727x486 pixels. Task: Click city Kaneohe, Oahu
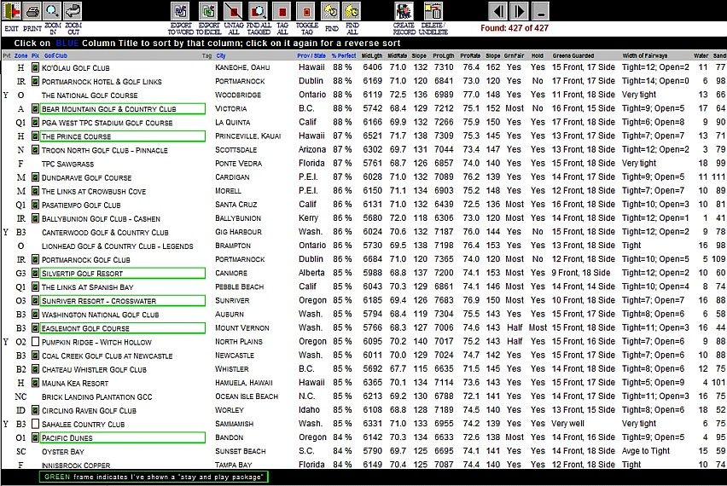[x=242, y=67]
